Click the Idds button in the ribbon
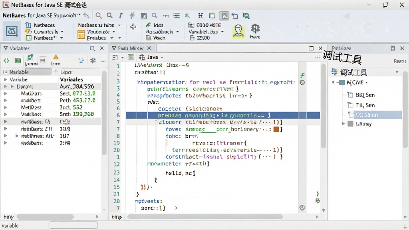This screenshot has height=230, width=409. pos(155,25)
